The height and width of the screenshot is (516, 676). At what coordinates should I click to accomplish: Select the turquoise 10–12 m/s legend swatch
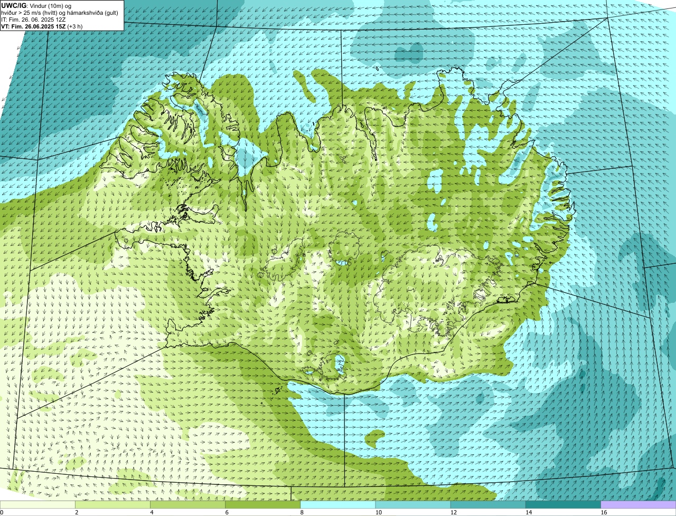point(413,505)
